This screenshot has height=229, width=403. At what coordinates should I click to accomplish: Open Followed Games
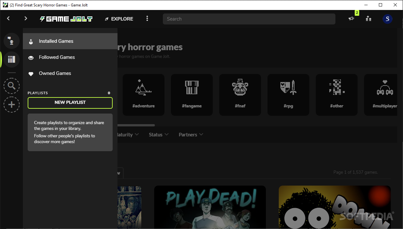(70, 57)
